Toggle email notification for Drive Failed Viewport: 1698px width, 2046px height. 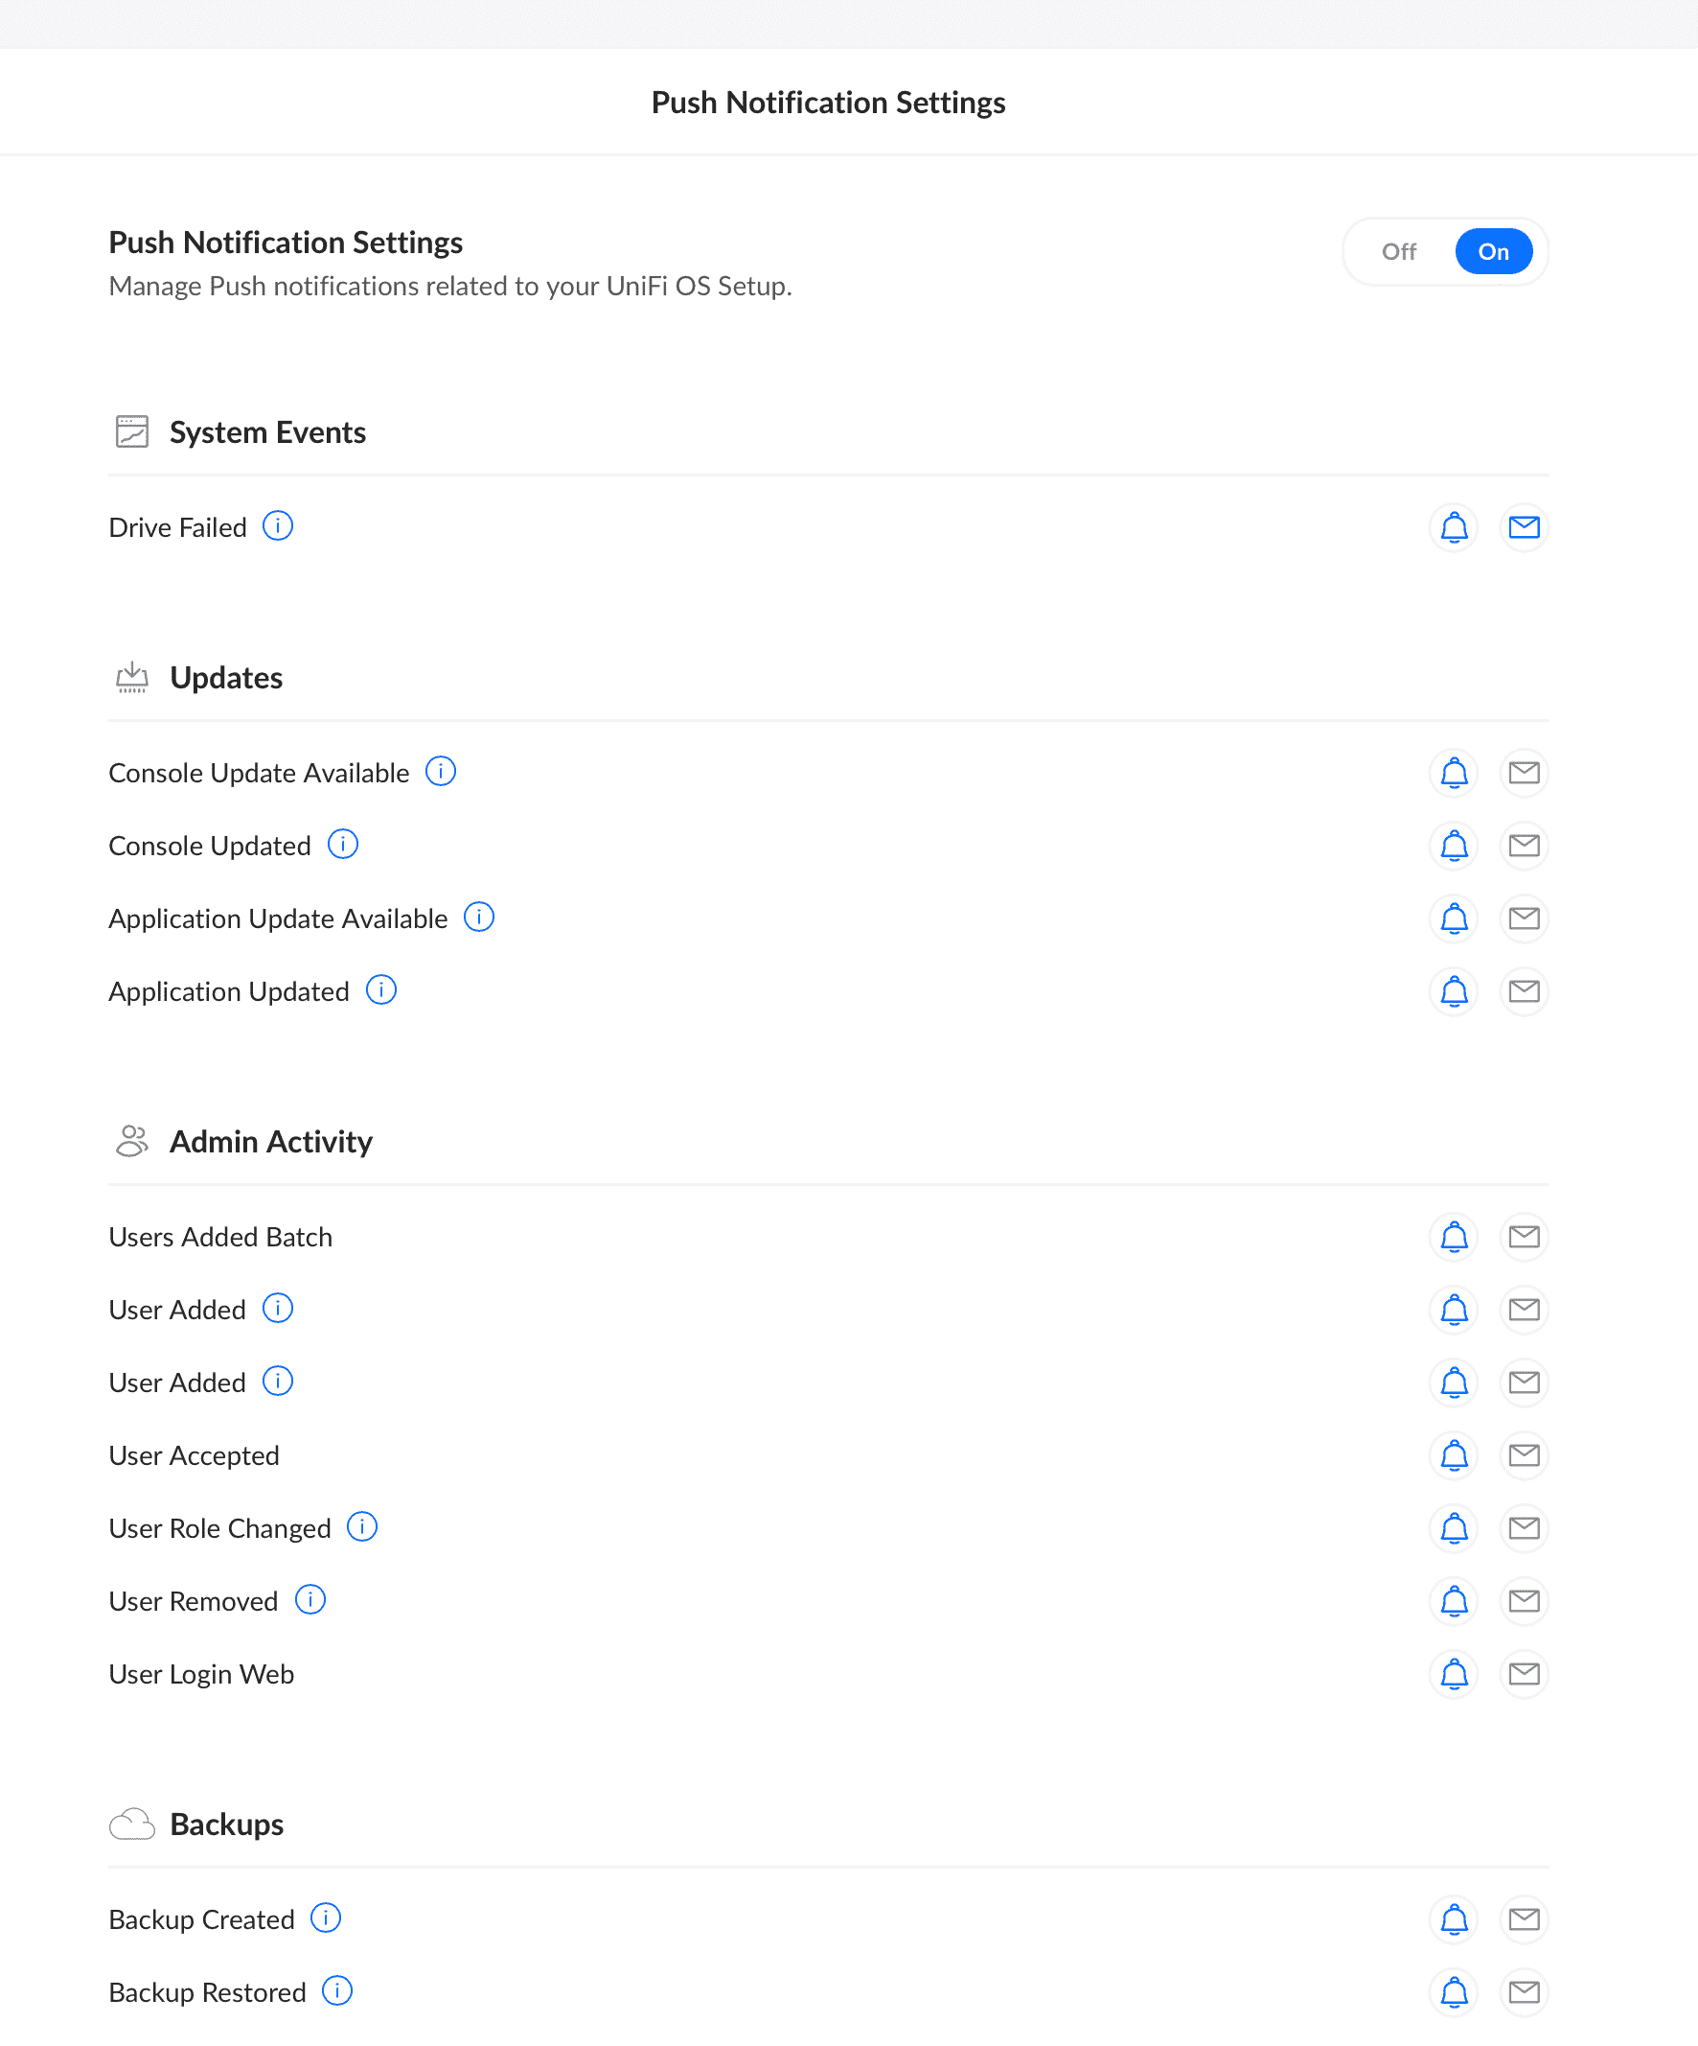click(x=1524, y=527)
